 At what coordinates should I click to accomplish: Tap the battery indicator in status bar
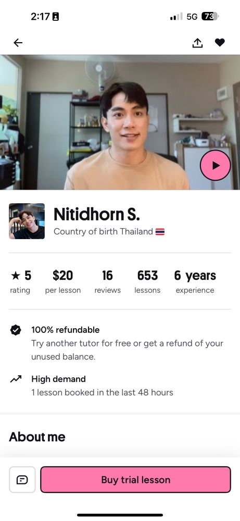tap(210, 16)
